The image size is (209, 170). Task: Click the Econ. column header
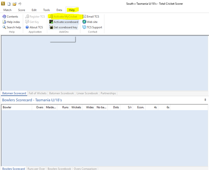tap(139, 107)
